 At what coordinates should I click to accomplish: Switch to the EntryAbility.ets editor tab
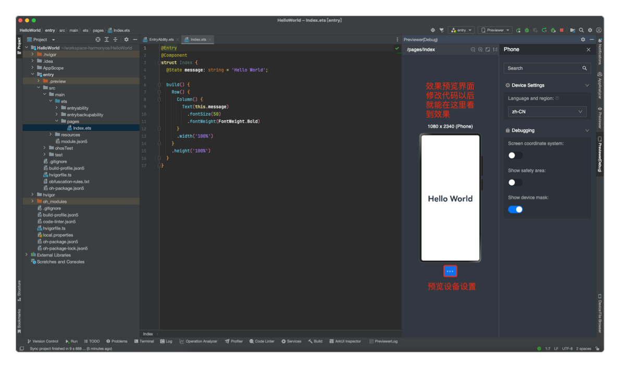[161, 40]
